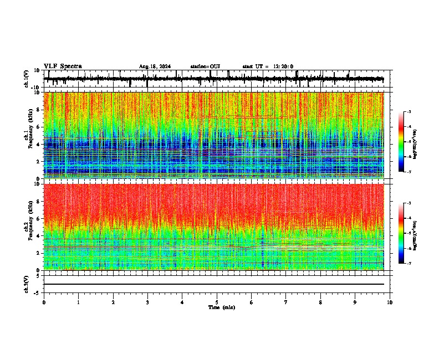Click the ch.1 "Frequency (kHz)" axis label

(30, 129)
